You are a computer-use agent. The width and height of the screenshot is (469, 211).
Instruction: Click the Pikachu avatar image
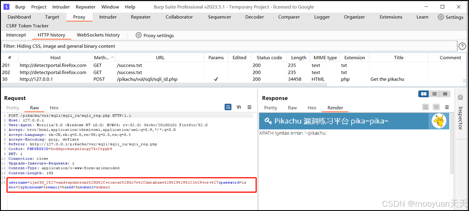pos(439,121)
